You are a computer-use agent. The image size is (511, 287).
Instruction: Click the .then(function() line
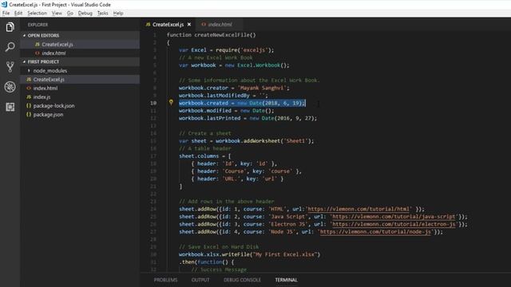(206, 262)
